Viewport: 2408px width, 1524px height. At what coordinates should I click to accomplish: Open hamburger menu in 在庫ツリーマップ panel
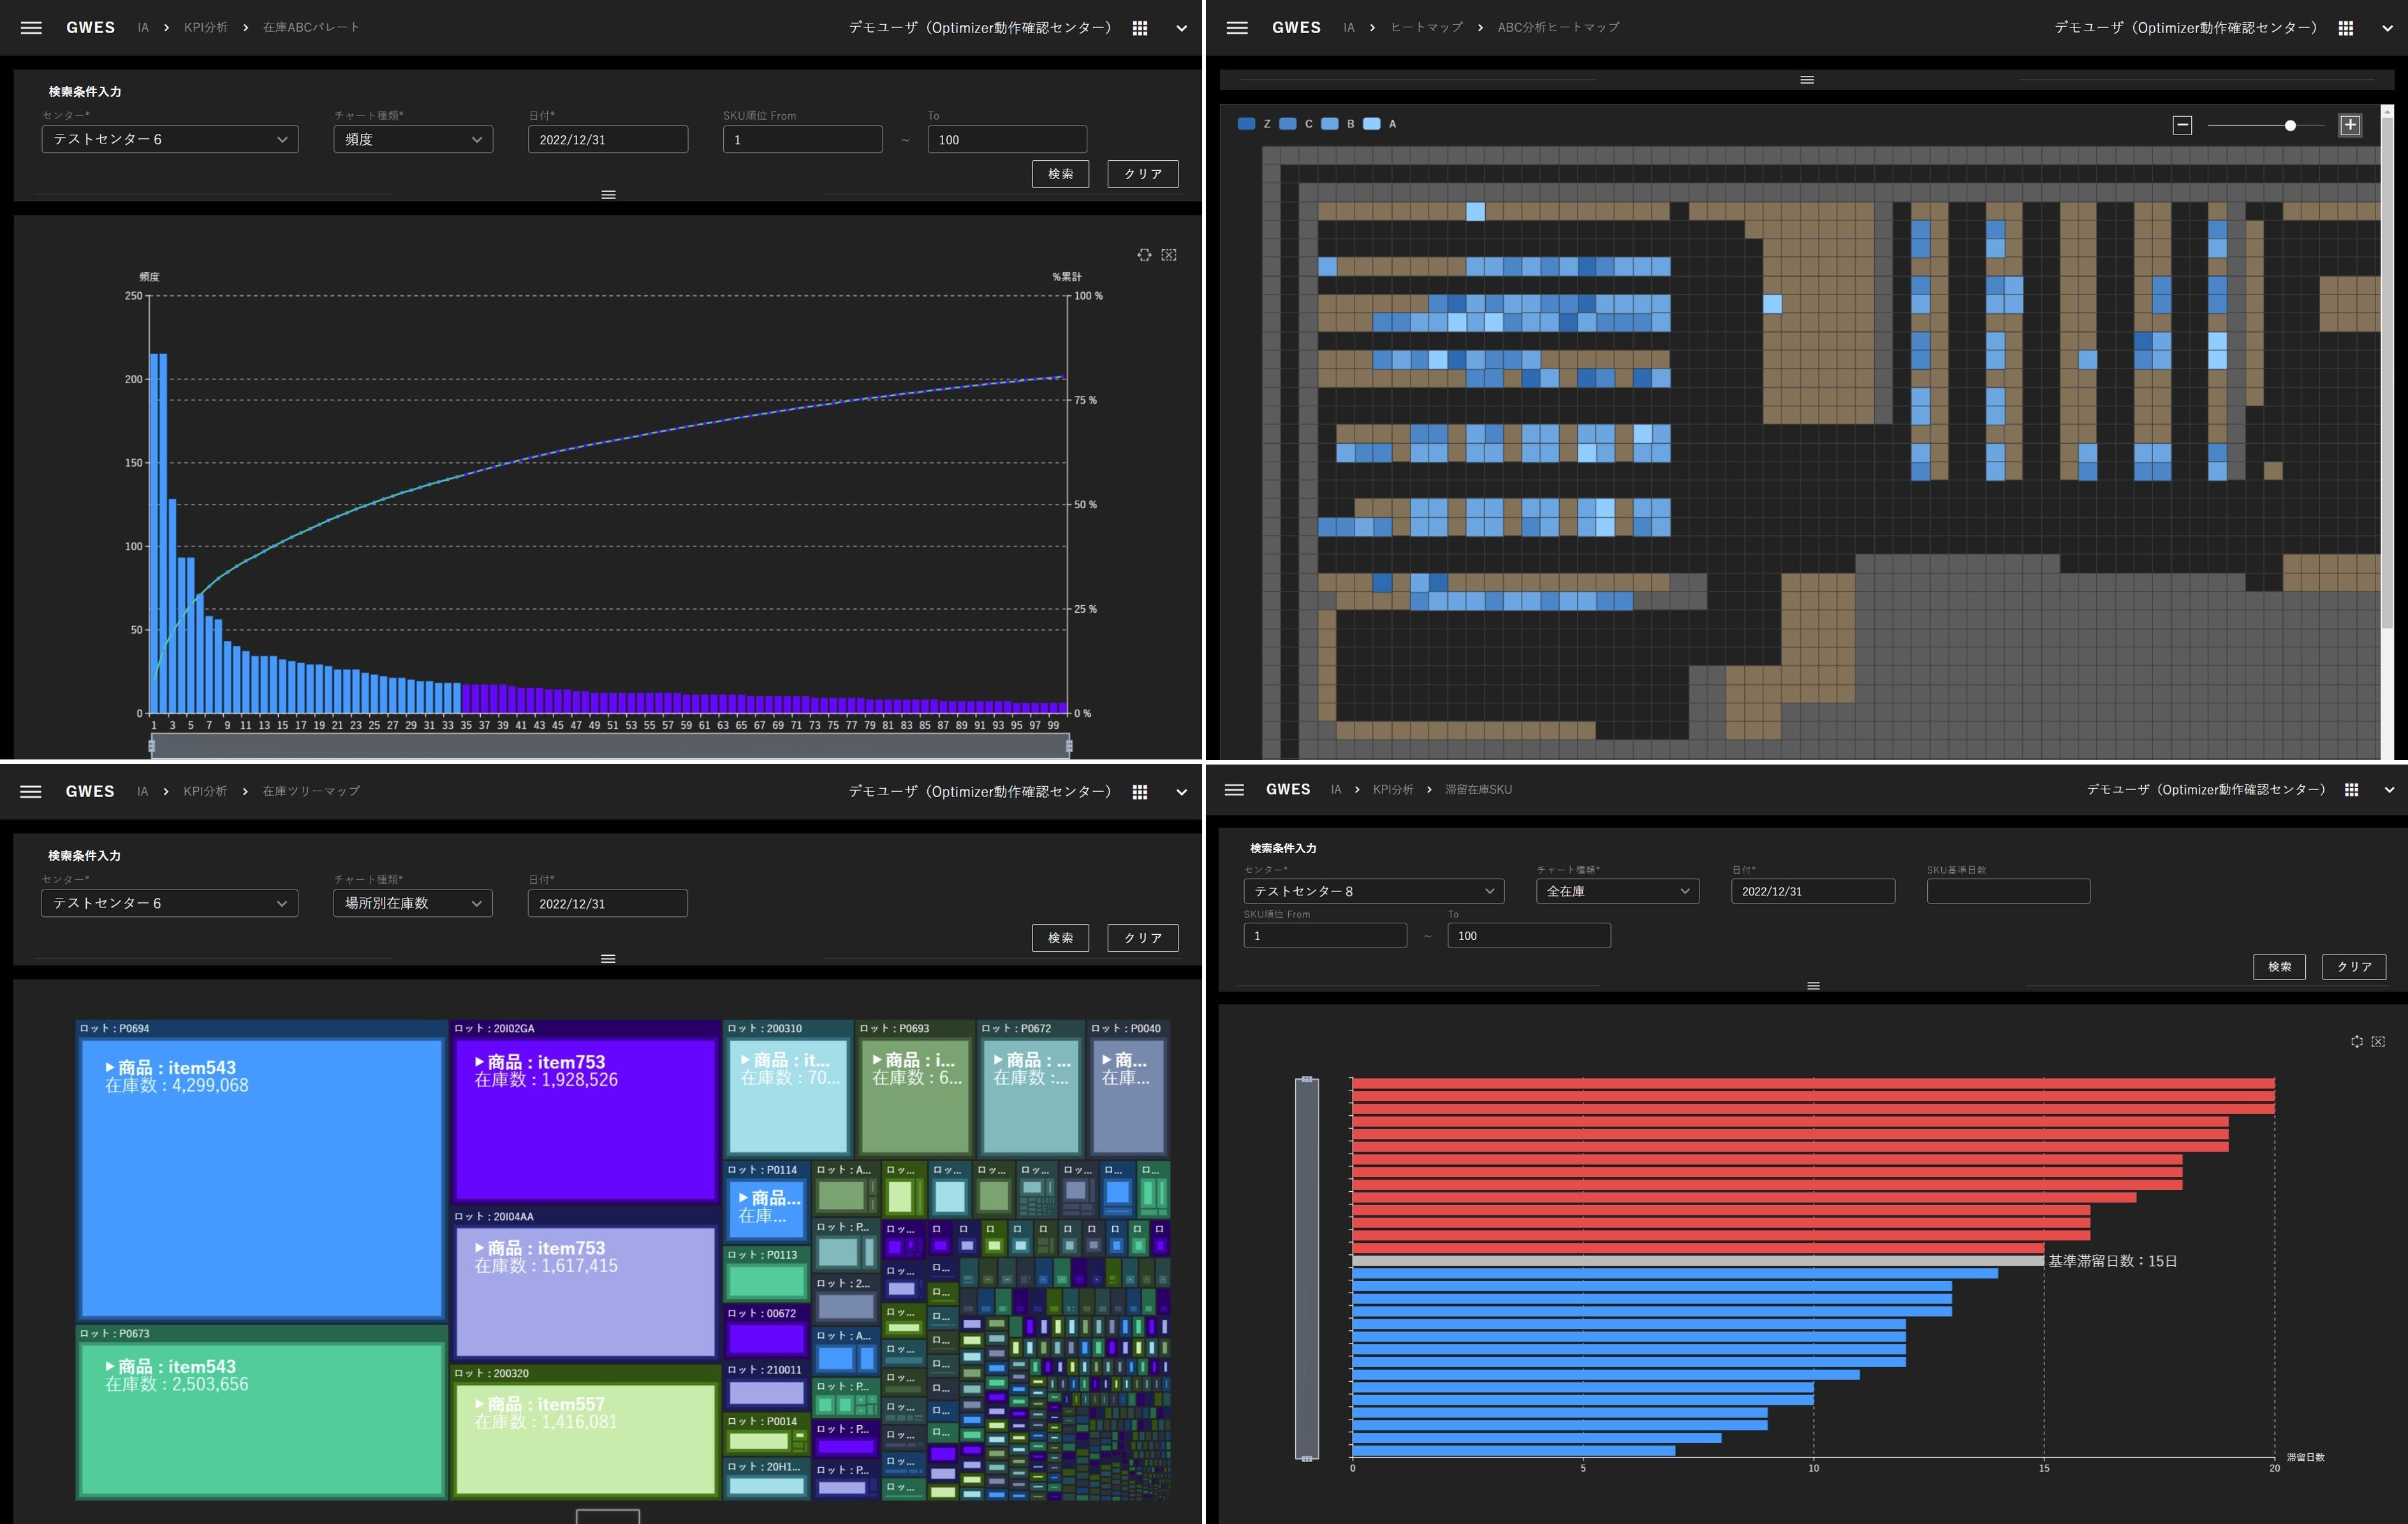point(31,791)
